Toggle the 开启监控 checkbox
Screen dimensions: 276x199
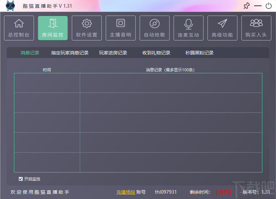pyautogui.click(x=21, y=179)
